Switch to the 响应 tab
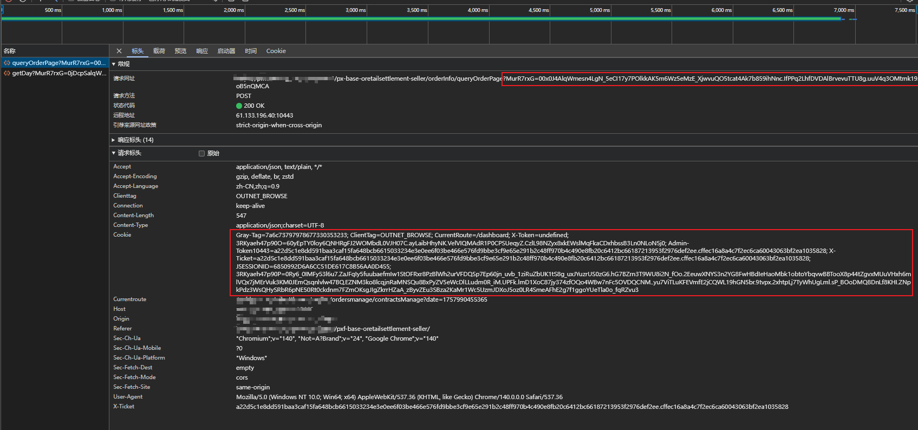The width and height of the screenshot is (918, 430). coord(202,51)
